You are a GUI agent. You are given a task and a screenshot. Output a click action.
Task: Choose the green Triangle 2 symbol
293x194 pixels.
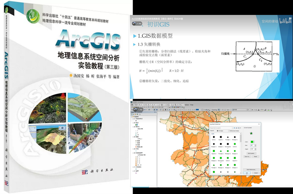[x=221, y=151]
